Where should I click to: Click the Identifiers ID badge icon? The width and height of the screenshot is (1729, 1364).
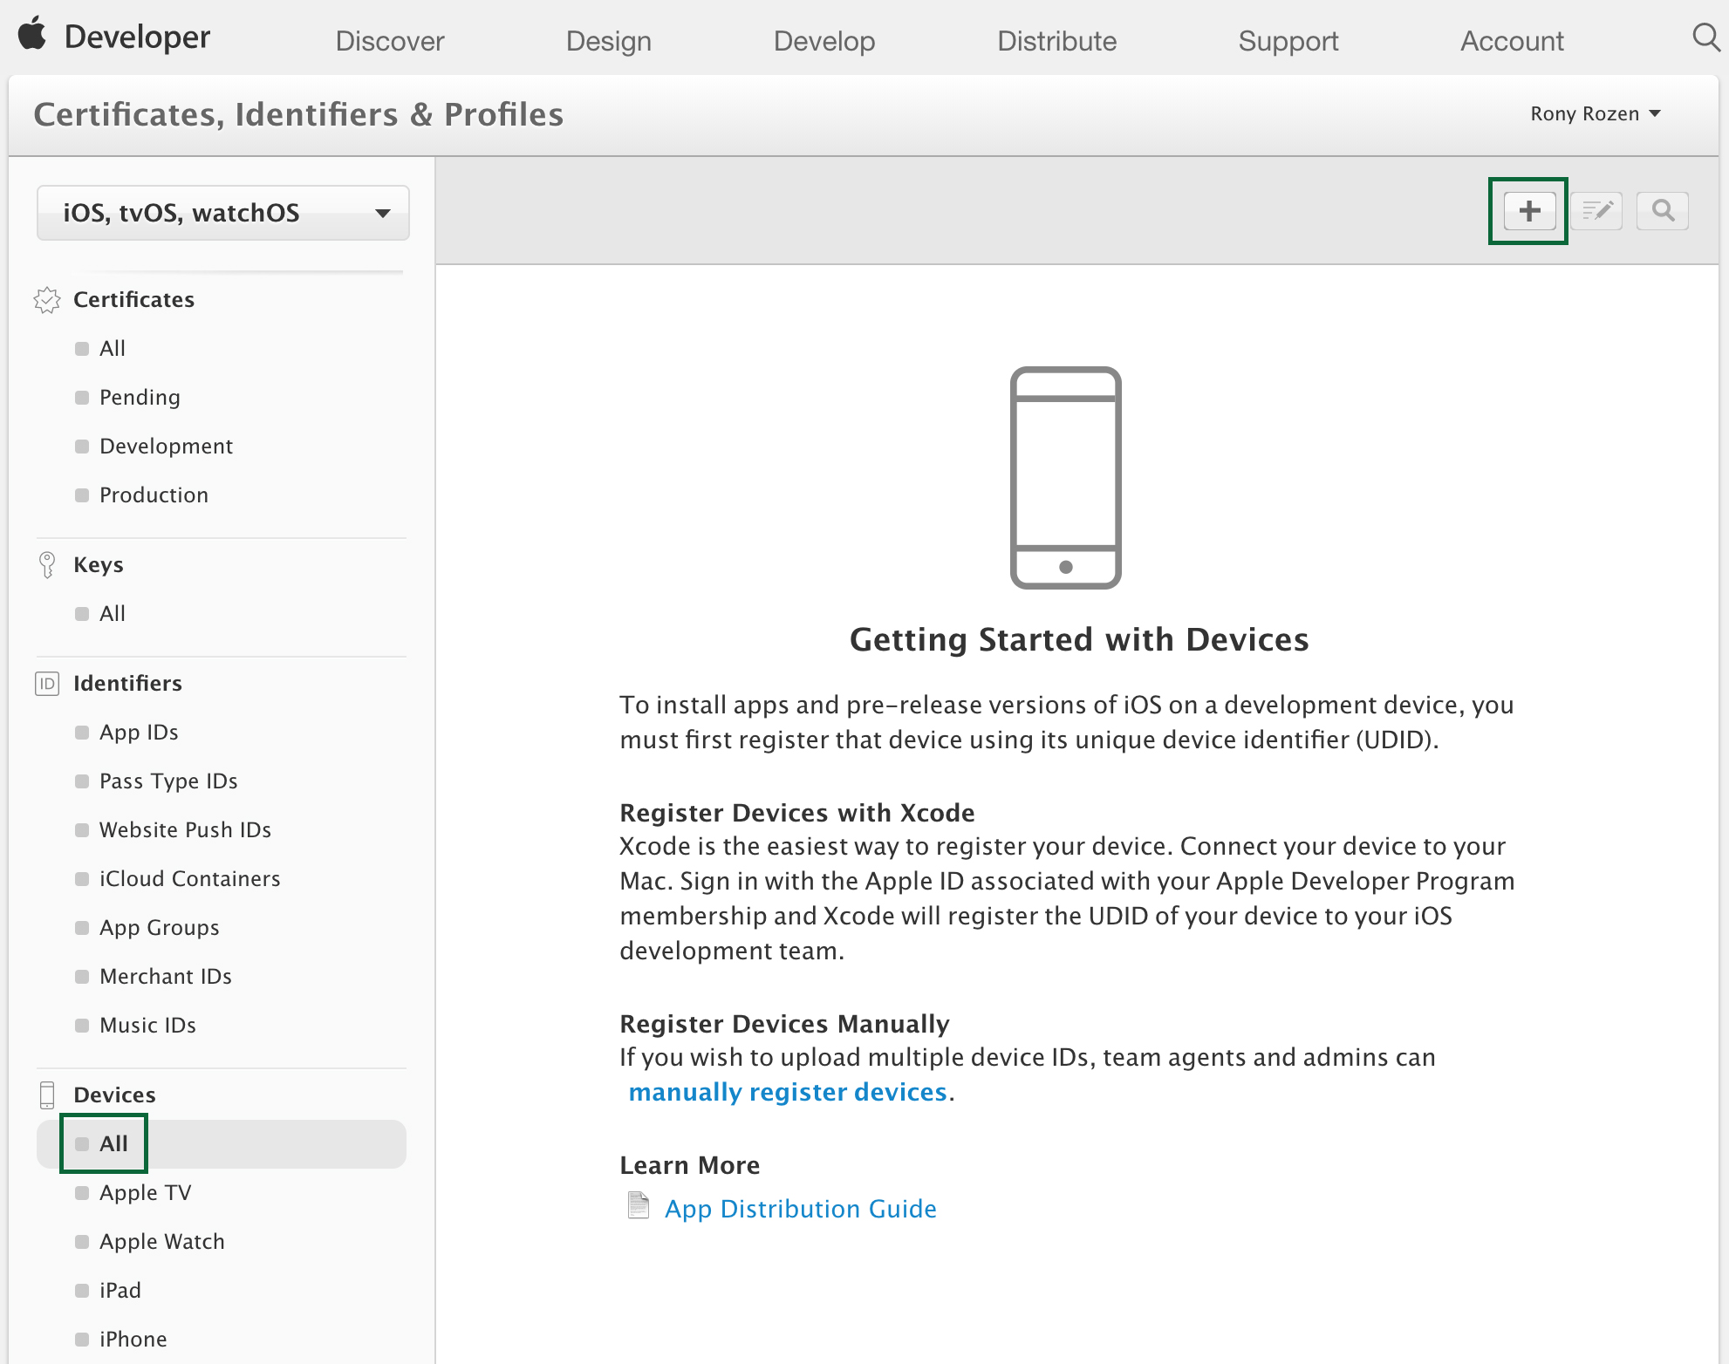[x=47, y=684]
